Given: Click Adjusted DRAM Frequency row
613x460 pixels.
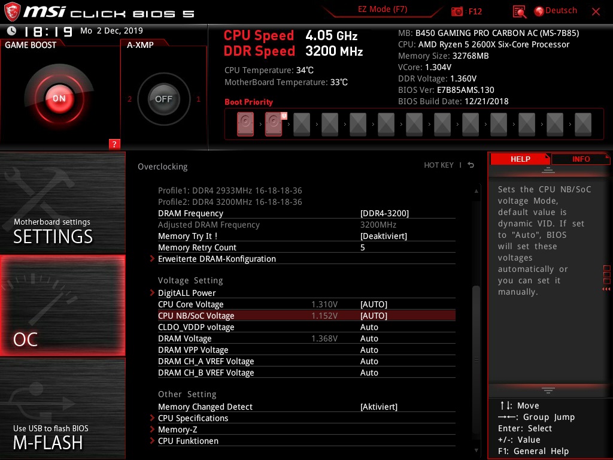Looking at the screenshot, I should (x=306, y=225).
